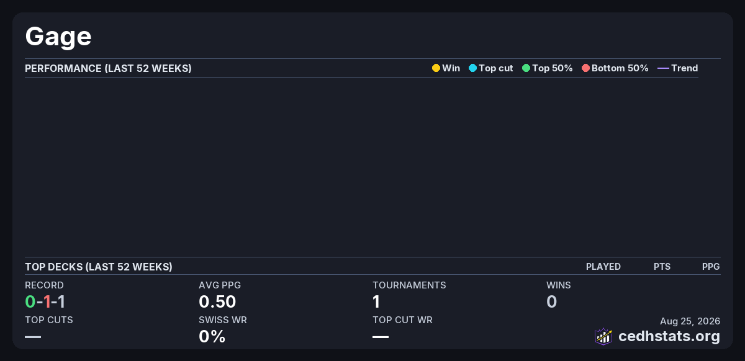Select the Gage player name heading
This screenshot has width=745, height=361.
pyautogui.click(x=58, y=37)
